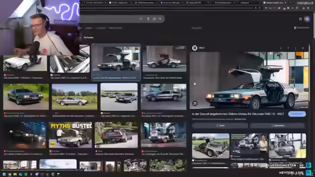Open the MYTHS BUSTED DeLorean thumbnail
The image size is (315, 177).
click(70, 135)
